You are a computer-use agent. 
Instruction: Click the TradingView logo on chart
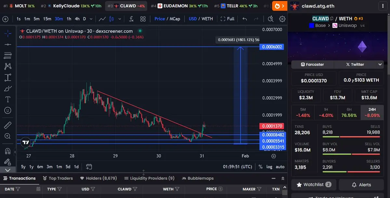click(x=25, y=142)
